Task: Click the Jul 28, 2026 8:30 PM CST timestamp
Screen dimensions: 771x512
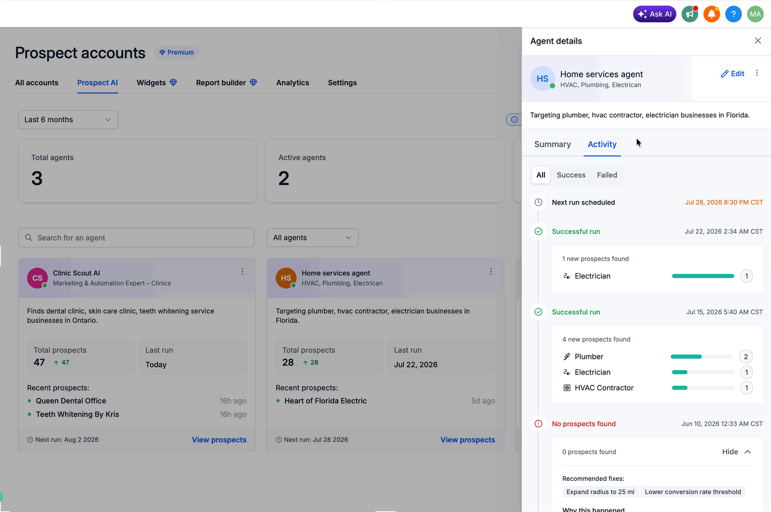Action: tap(724, 202)
